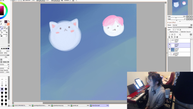Select the eyedropper color picker tool
This screenshot has height=109, width=193.
tap(1, 24)
